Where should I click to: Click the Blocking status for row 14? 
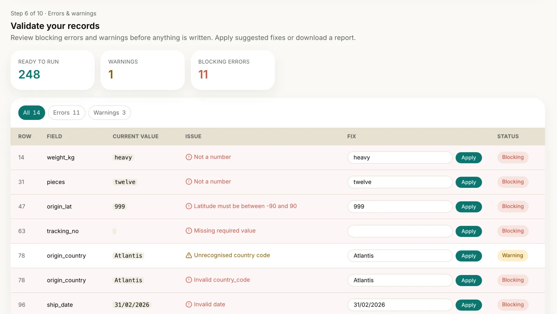tap(513, 157)
